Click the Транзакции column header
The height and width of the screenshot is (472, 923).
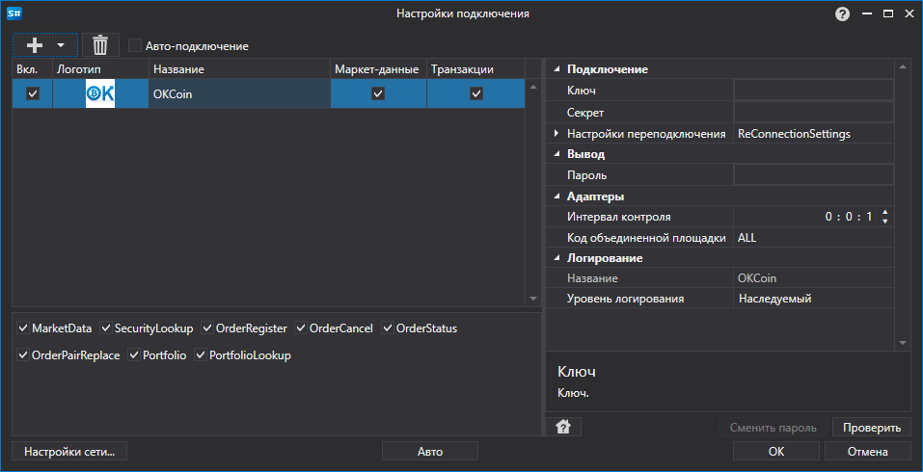(x=475, y=69)
